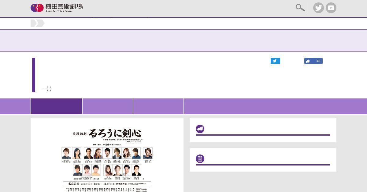Open the Twitter round icon in header
367x192 pixels.
point(318,8)
